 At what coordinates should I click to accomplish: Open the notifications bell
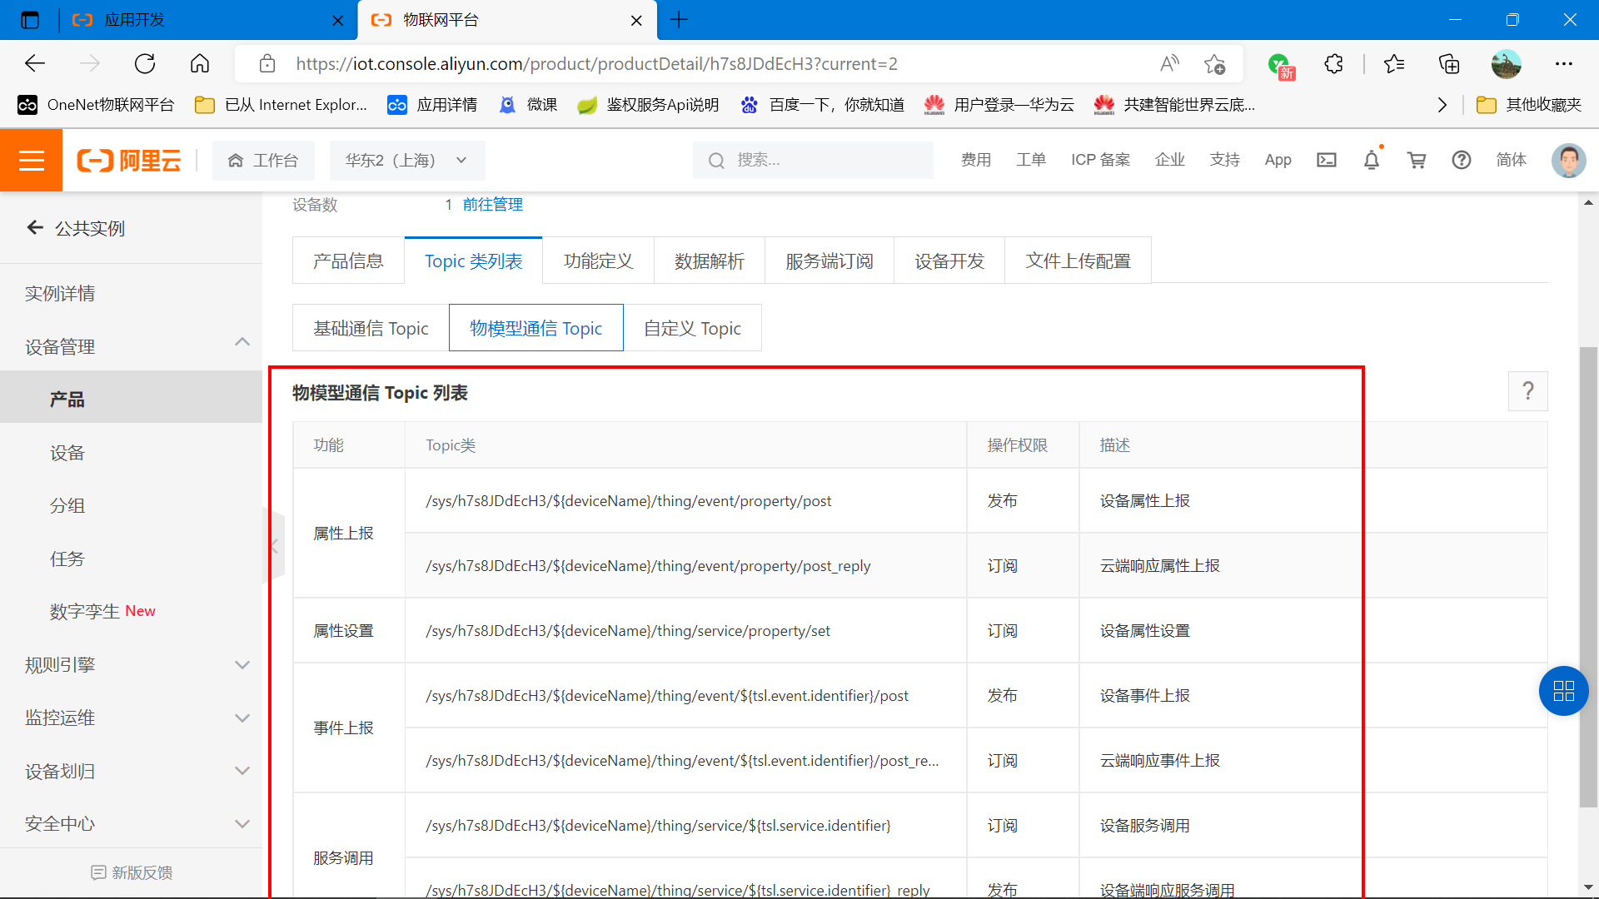point(1372,160)
